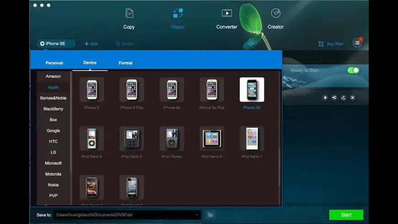Switch to the Device tab
398x224 pixels.
pyautogui.click(x=90, y=63)
